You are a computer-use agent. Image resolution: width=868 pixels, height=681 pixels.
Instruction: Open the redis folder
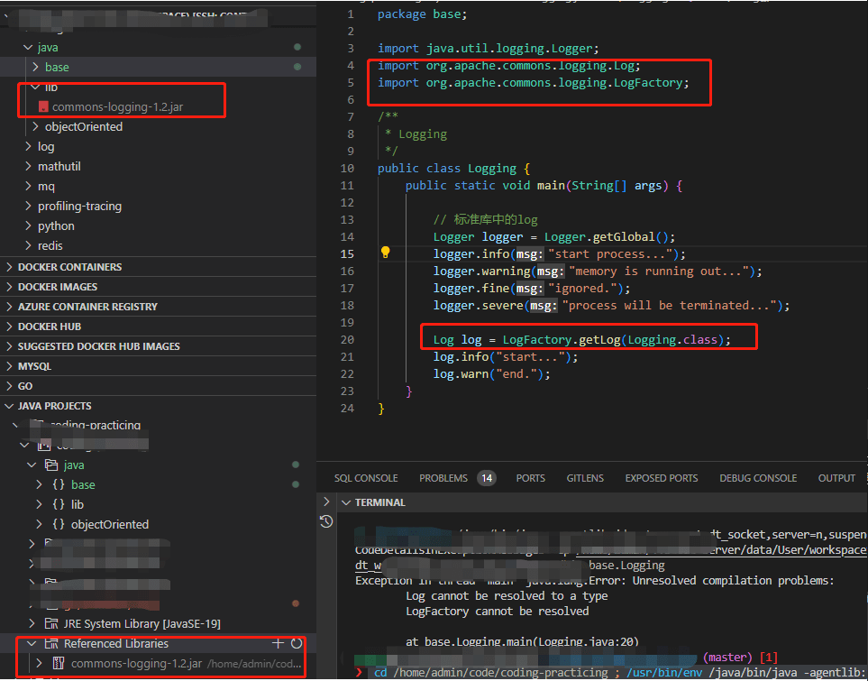(x=50, y=245)
